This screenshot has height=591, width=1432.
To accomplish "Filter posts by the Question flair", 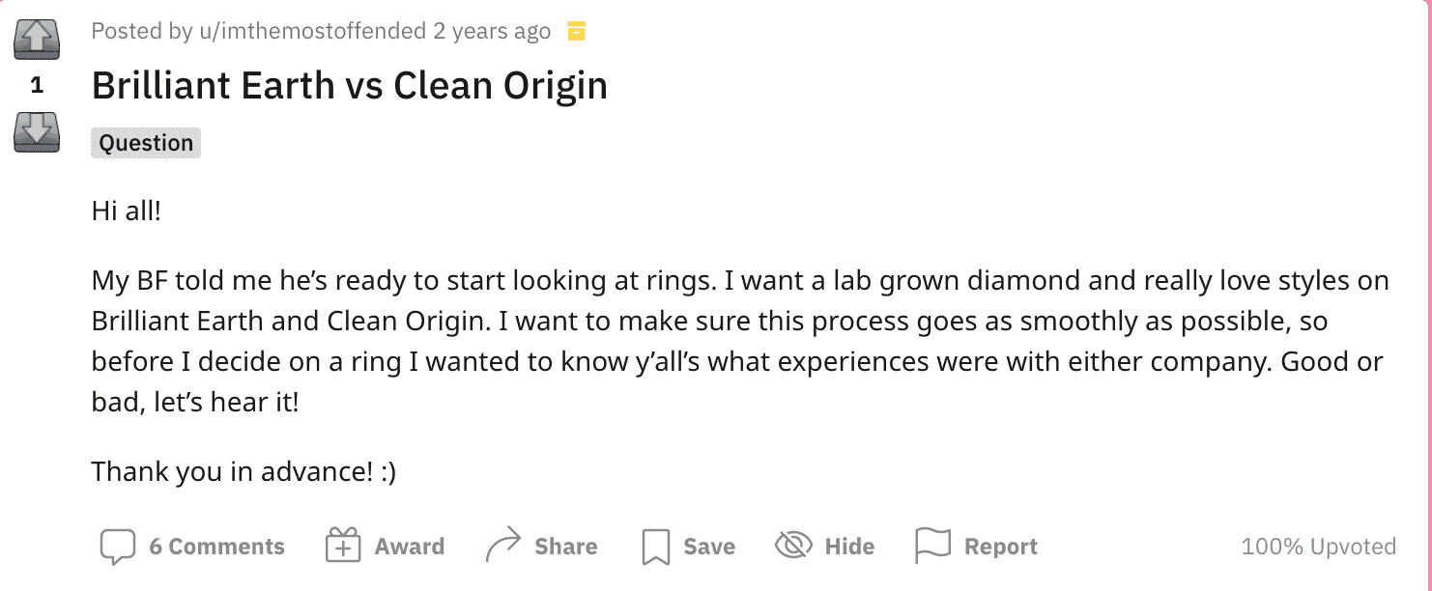I will coord(146,143).
